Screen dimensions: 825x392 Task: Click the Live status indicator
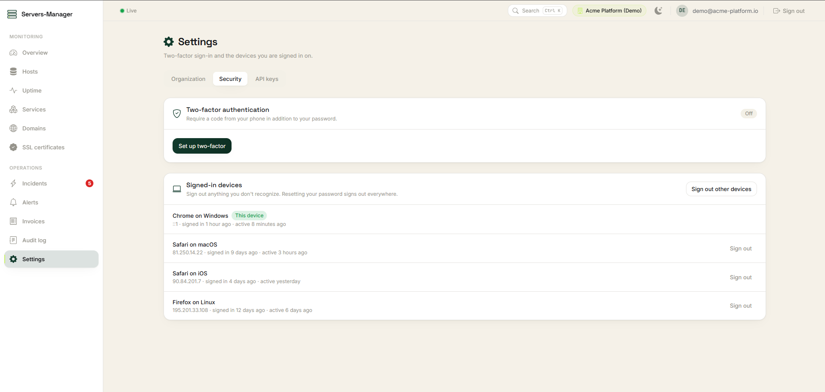[x=128, y=11]
